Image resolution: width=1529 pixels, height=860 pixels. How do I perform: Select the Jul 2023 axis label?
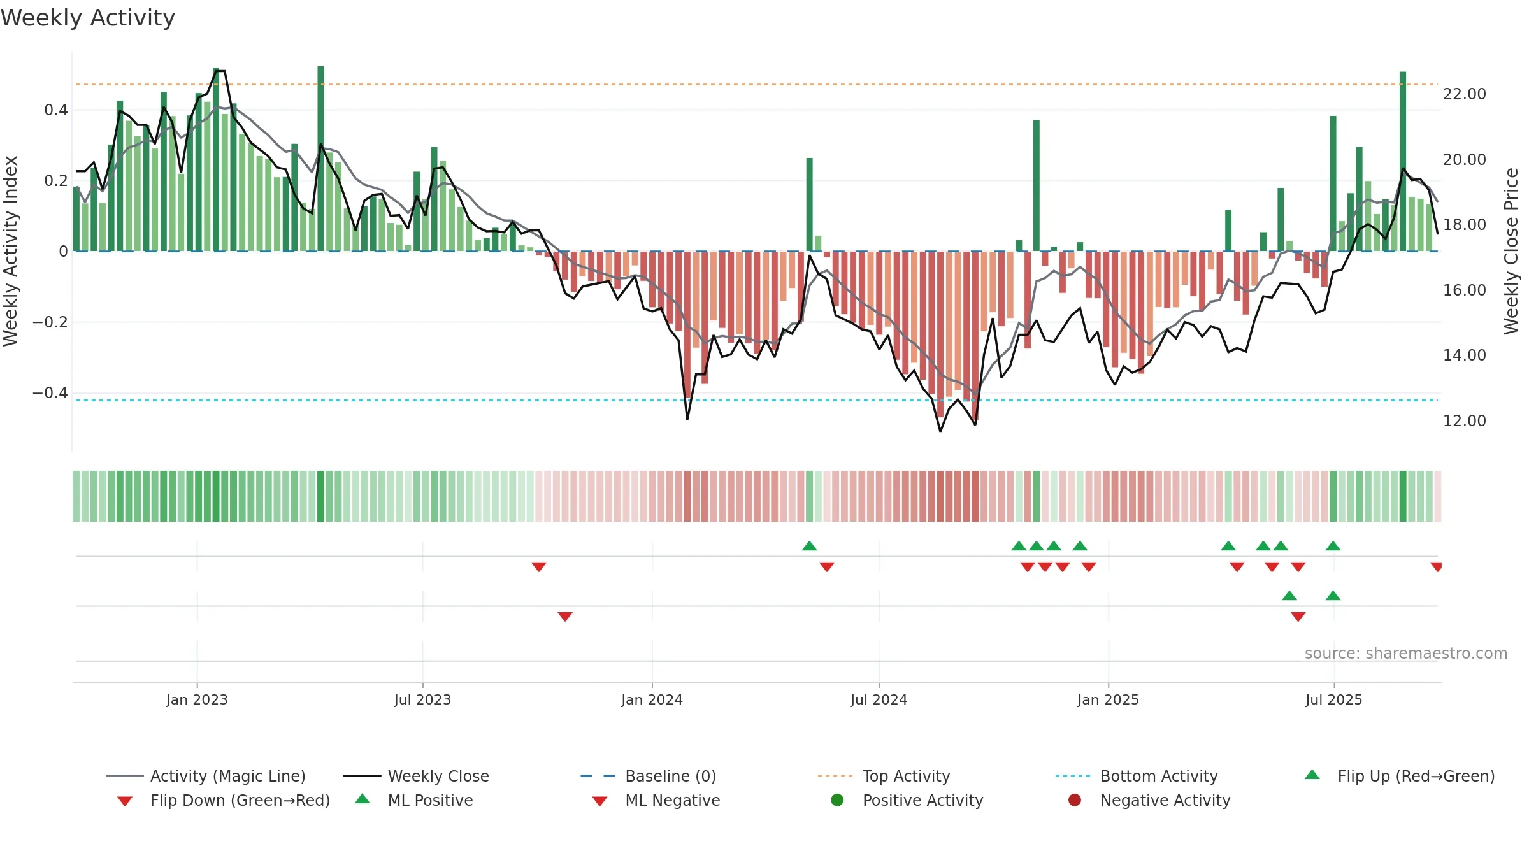tap(422, 699)
